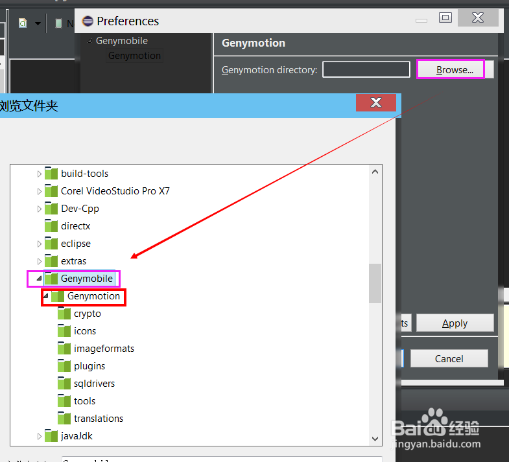Select the 'tools' folder name
Image resolution: width=509 pixels, height=462 pixels.
(x=84, y=401)
